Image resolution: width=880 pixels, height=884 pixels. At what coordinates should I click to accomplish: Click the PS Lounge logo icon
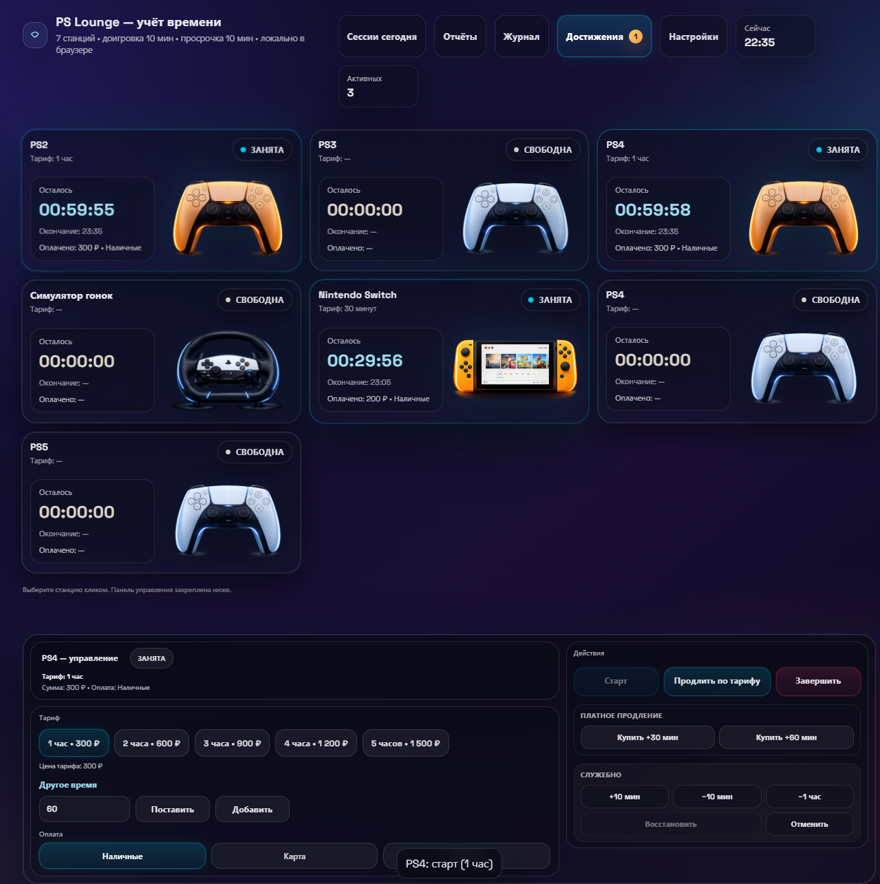35,35
